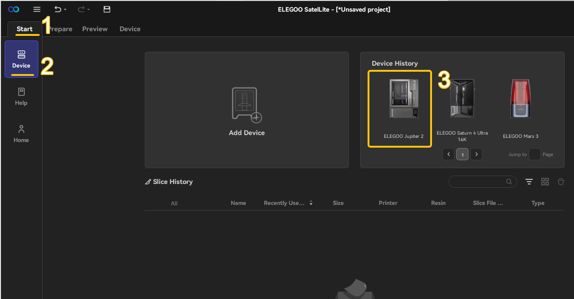Switch to the Start tab
The width and height of the screenshot is (574, 299).
[x=25, y=29]
